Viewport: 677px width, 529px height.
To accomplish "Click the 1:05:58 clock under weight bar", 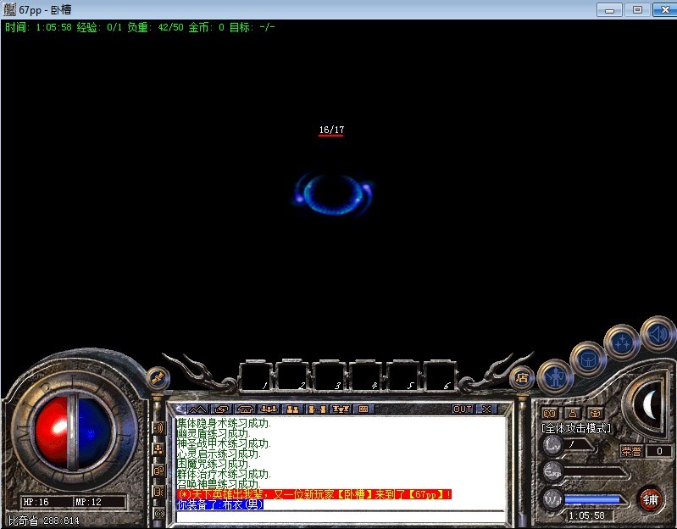I will (x=587, y=515).
